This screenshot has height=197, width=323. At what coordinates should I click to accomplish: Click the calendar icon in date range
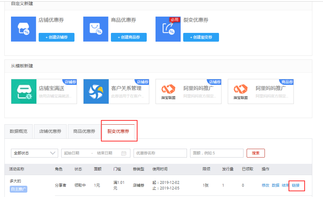pyautogui.click(x=124, y=153)
